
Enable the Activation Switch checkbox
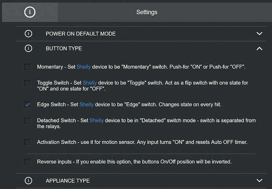28,142
